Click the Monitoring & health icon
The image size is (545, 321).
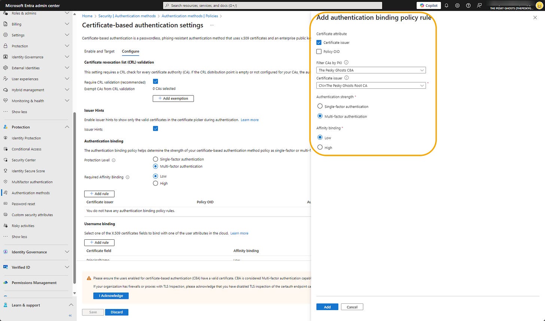(5, 101)
